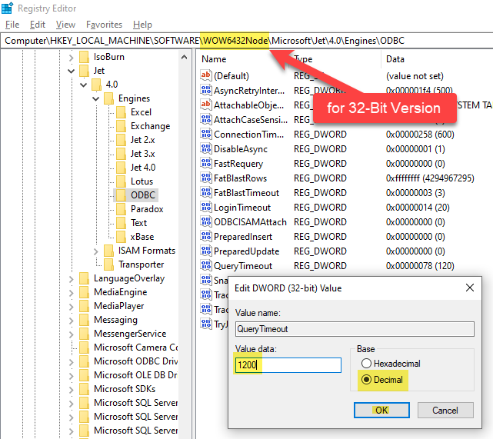Viewport: 493px width, 439px height.
Task: Click the folder icon of the xBase key
Action: tap(121, 237)
